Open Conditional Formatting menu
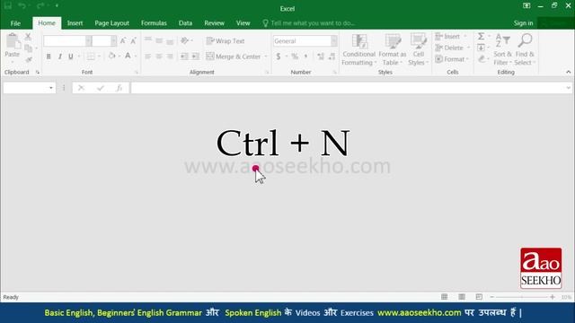This screenshot has height=323, width=575. click(358, 50)
